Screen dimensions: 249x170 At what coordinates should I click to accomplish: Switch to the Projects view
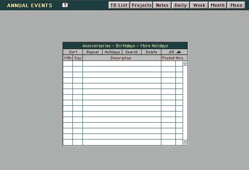(x=142, y=5)
